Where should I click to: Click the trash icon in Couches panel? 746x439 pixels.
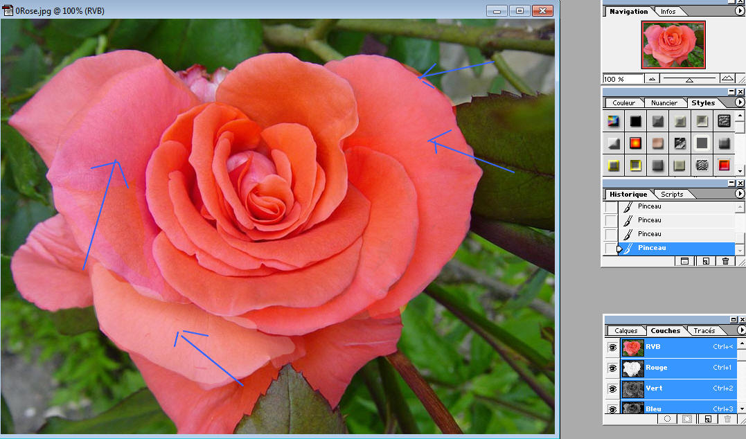point(727,419)
